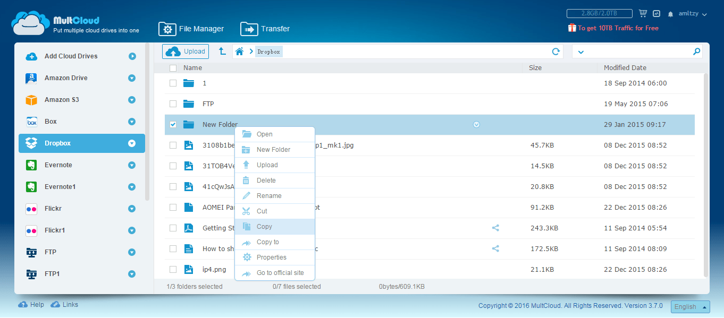
Task: Switch to the Transfer tab
Action: pyautogui.click(x=265, y=29)
